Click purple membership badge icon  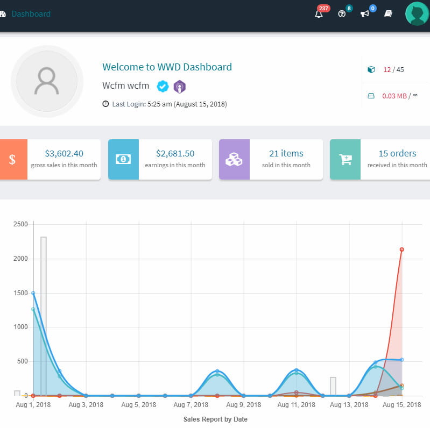tap(180, 87)
